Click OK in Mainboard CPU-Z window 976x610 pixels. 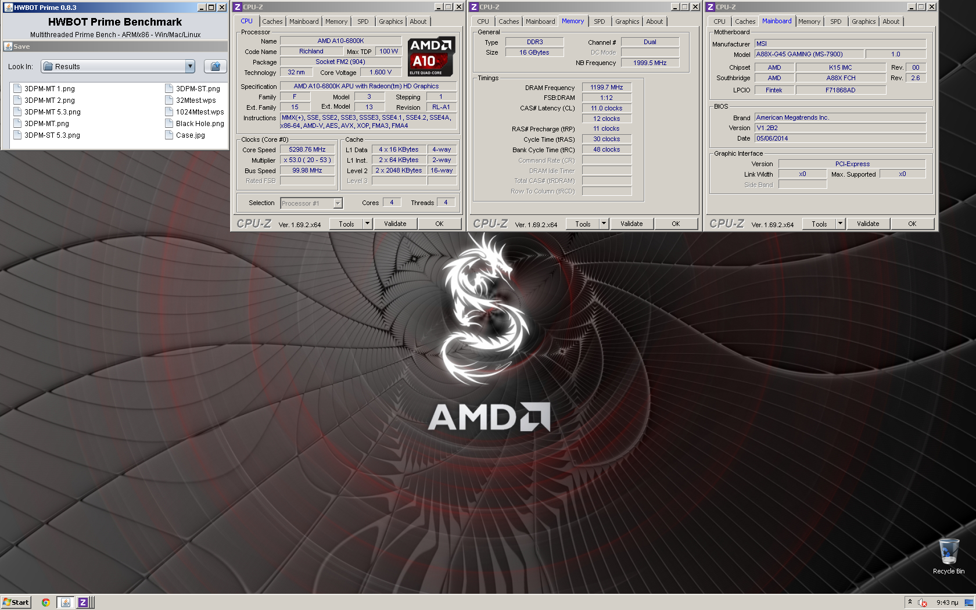point(912,224)
